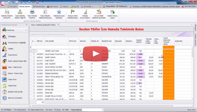The image size is (197, 112).
Task: Expand the Modül Seç dropdown
Action: tap(9, 30)
